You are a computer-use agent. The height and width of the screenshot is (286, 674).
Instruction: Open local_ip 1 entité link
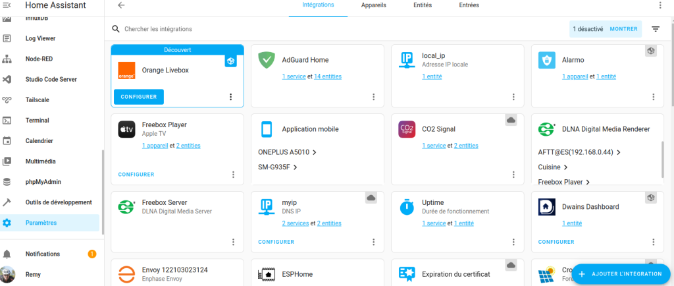[x=432, y=76]
